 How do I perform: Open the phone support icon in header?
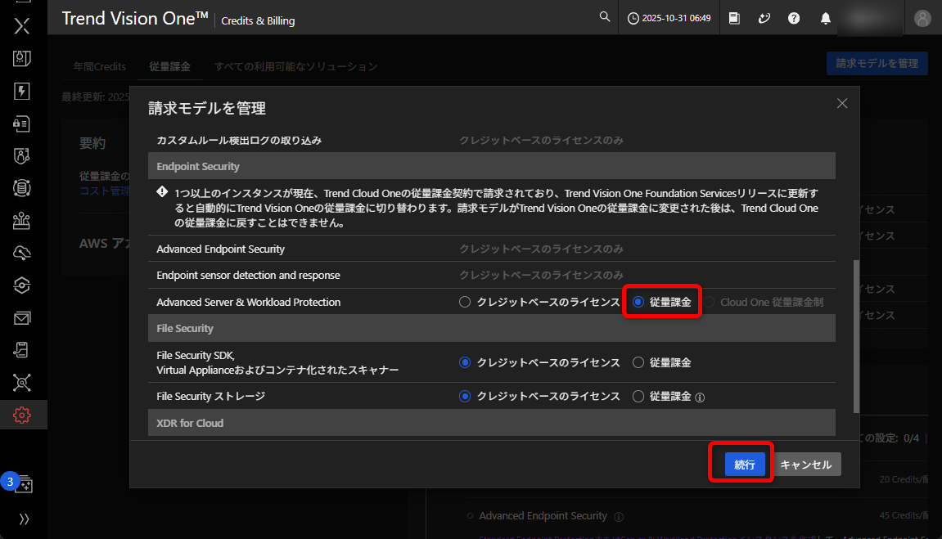click(764, 18)
